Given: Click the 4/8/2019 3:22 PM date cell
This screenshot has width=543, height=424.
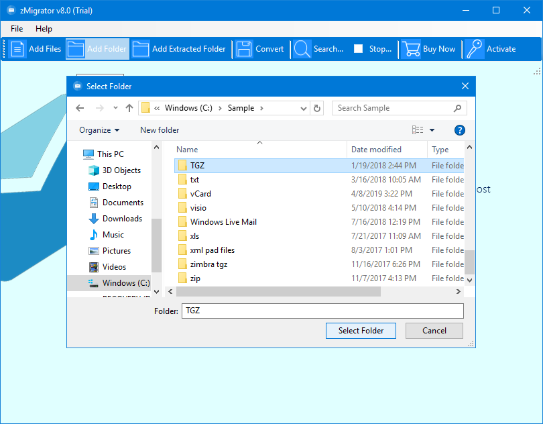Looking at the screenshot, I should [x=381, y=194].
